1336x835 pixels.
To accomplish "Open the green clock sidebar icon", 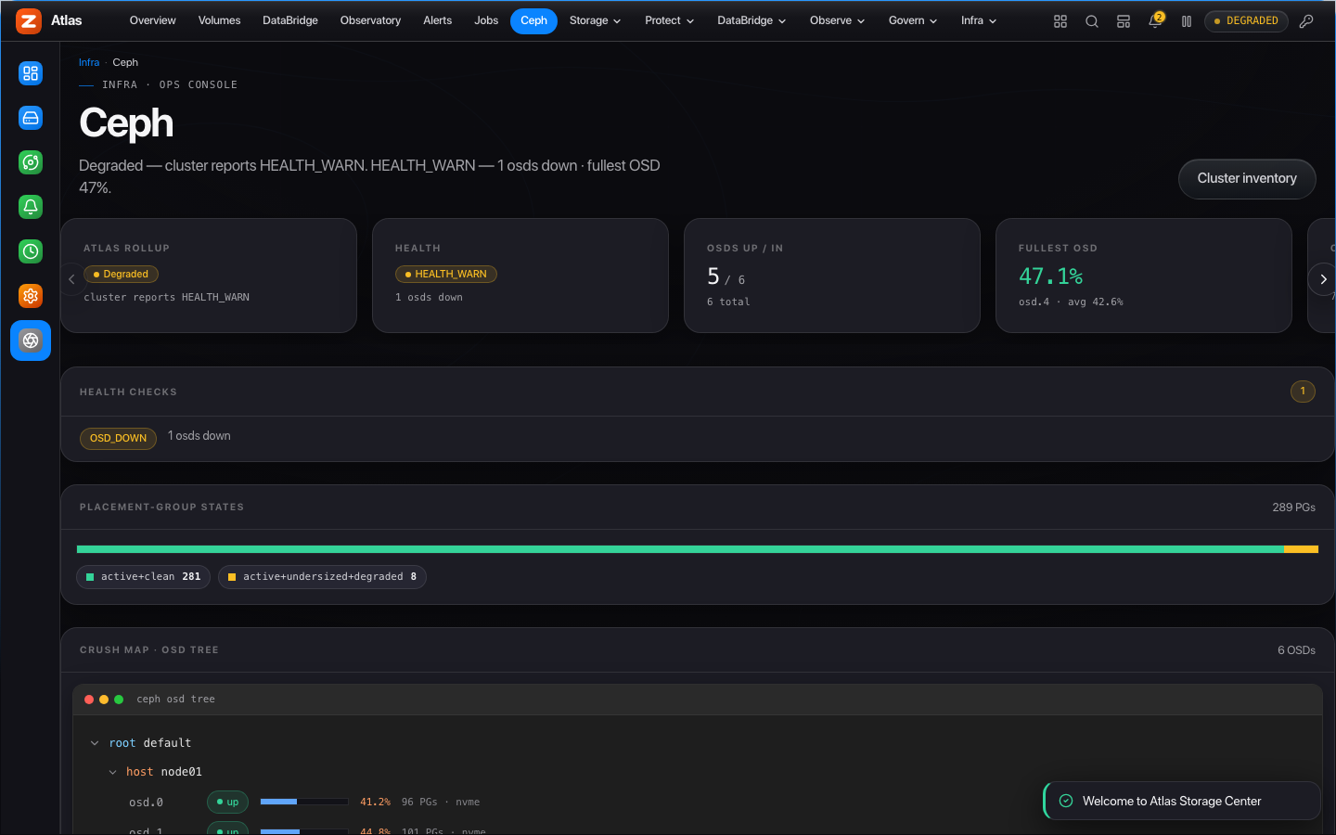I will pos(31,251).
